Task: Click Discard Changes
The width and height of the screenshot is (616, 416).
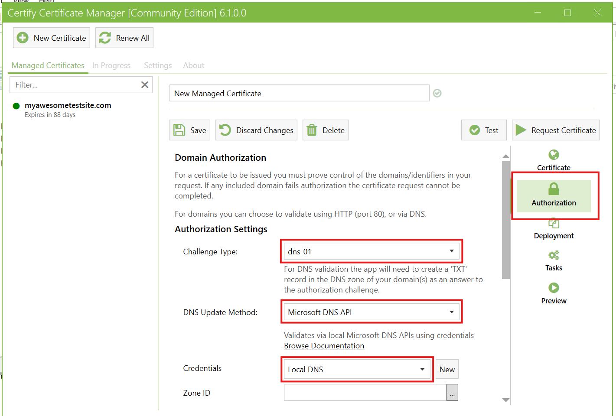Action: tap(256, 130)
